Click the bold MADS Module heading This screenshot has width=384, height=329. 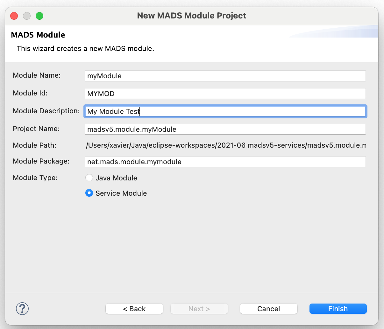pyautogui.click(x=38, y=35)
